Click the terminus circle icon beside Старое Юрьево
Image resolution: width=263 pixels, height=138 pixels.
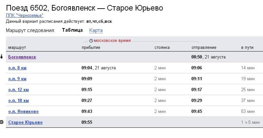[x=2, y=122]
